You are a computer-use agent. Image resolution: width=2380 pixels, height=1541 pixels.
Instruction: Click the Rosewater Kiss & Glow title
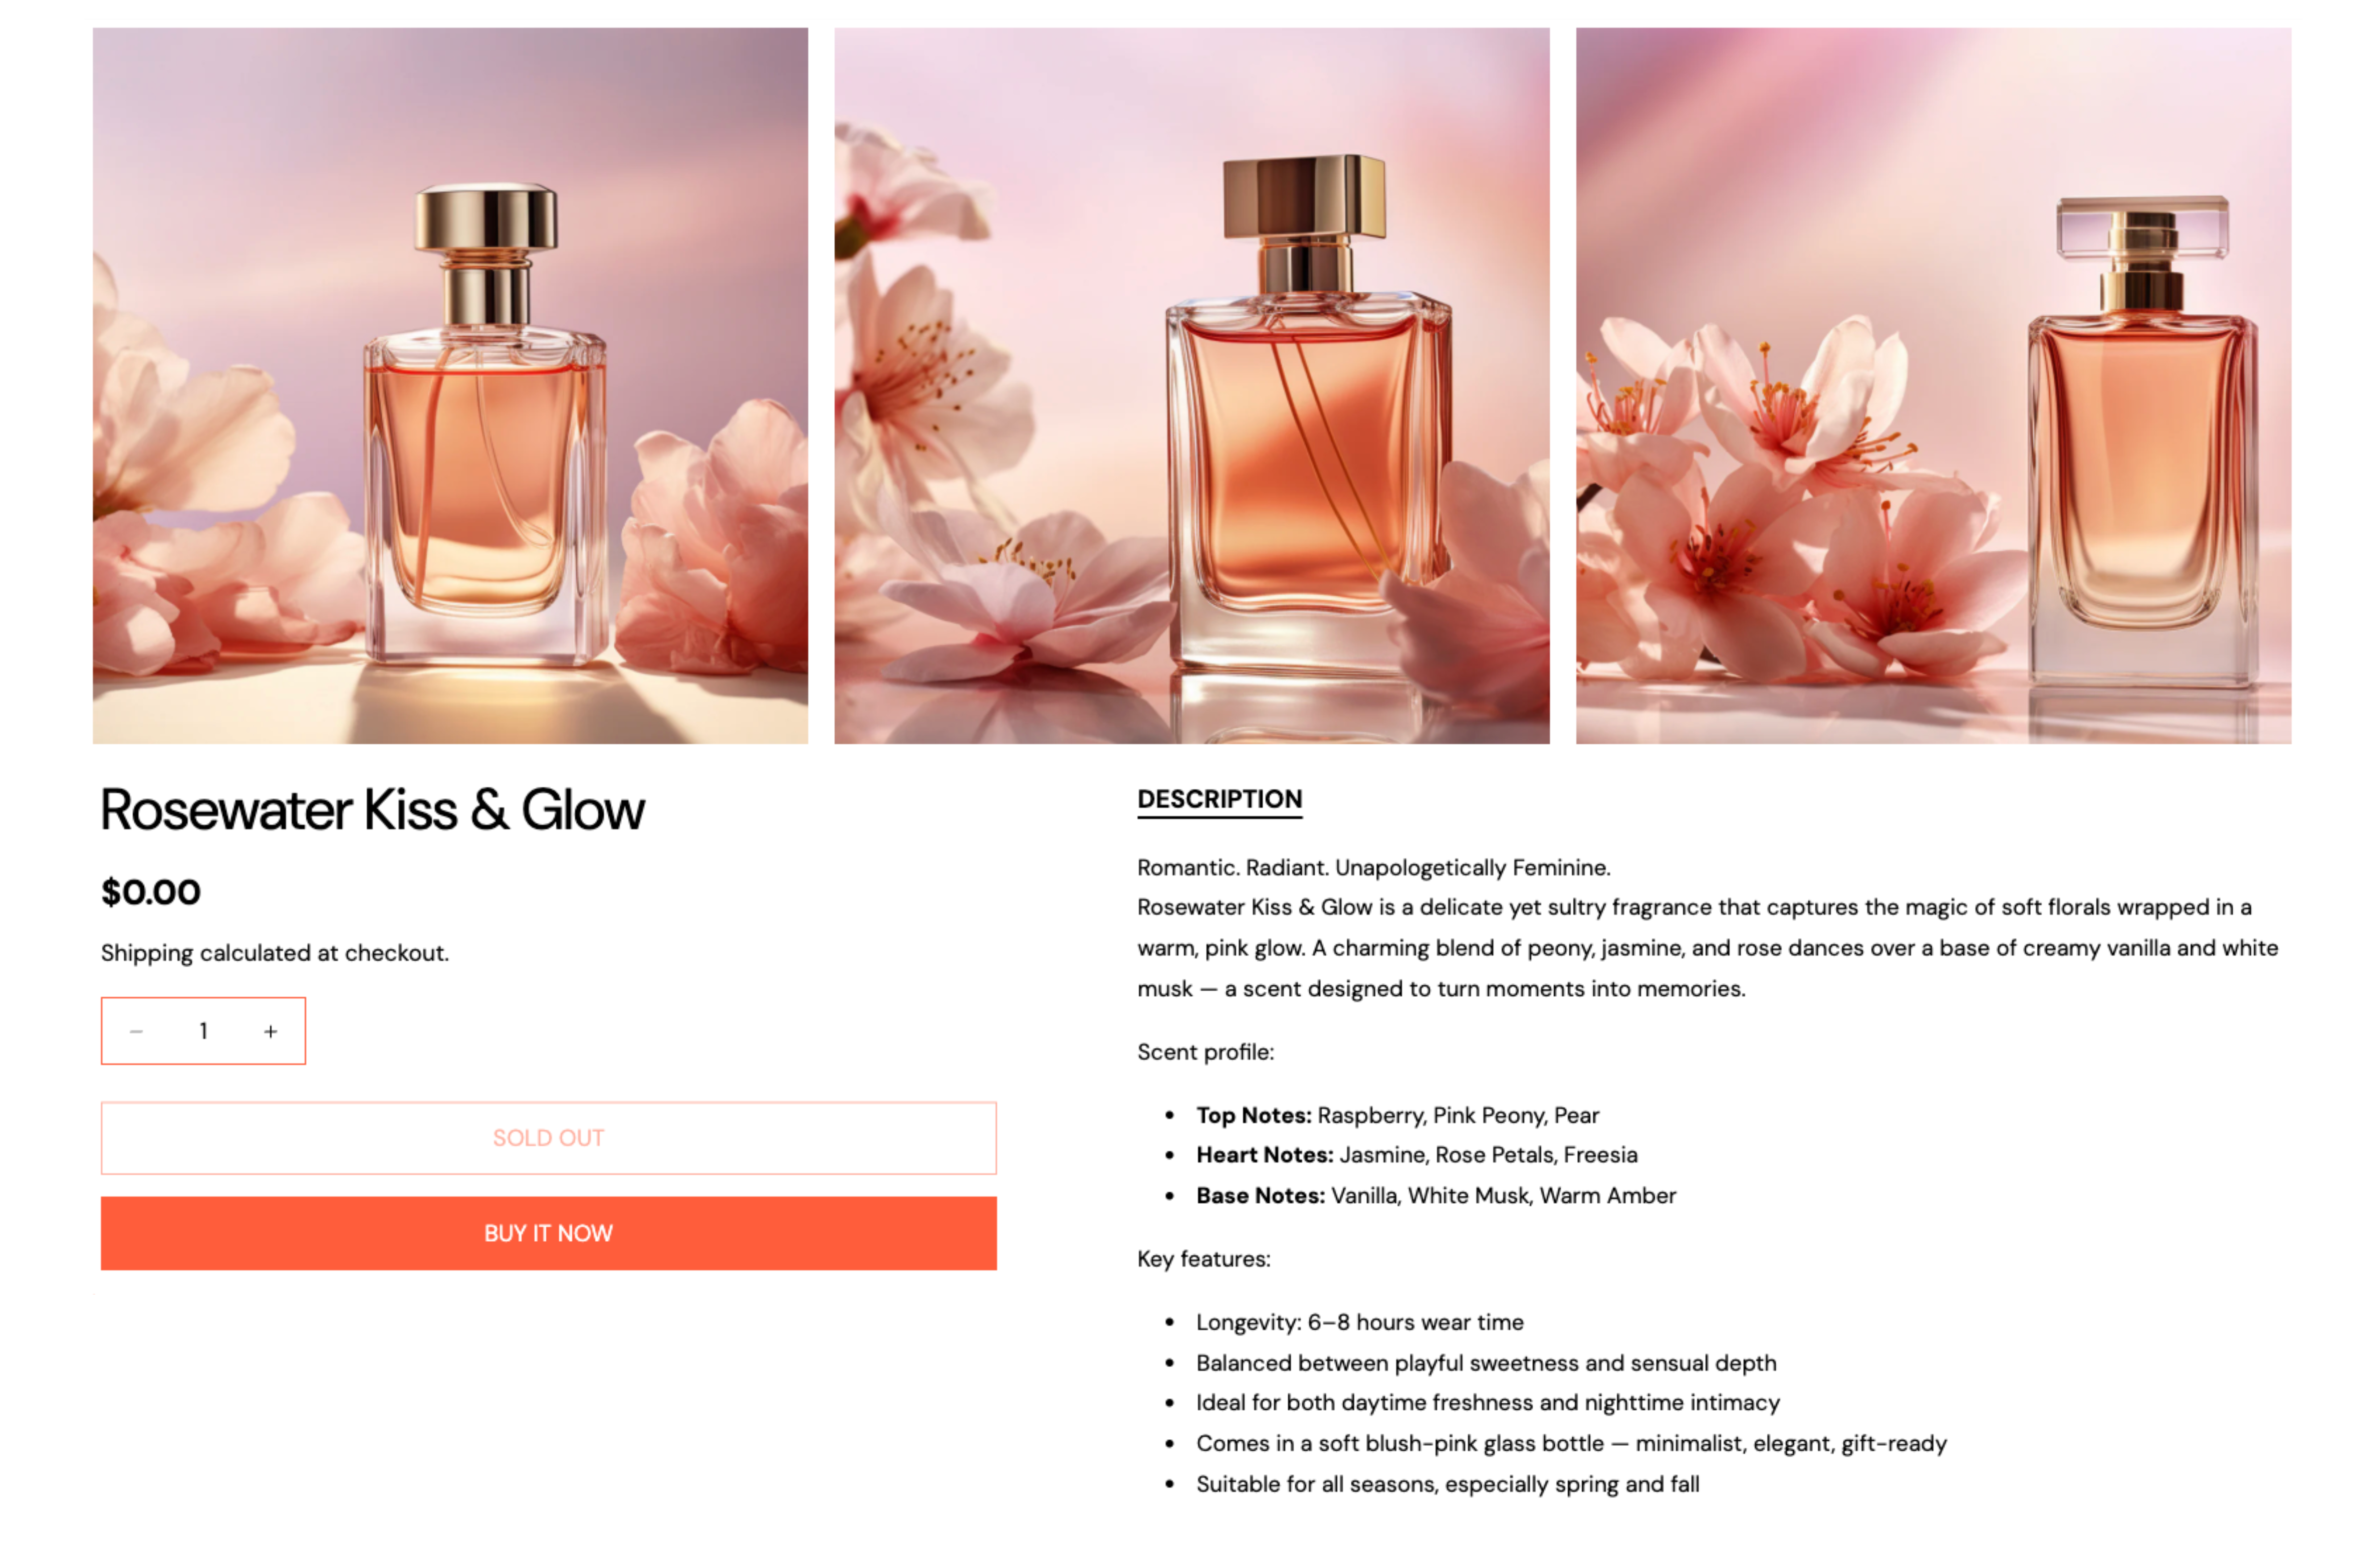pos(372,809)
